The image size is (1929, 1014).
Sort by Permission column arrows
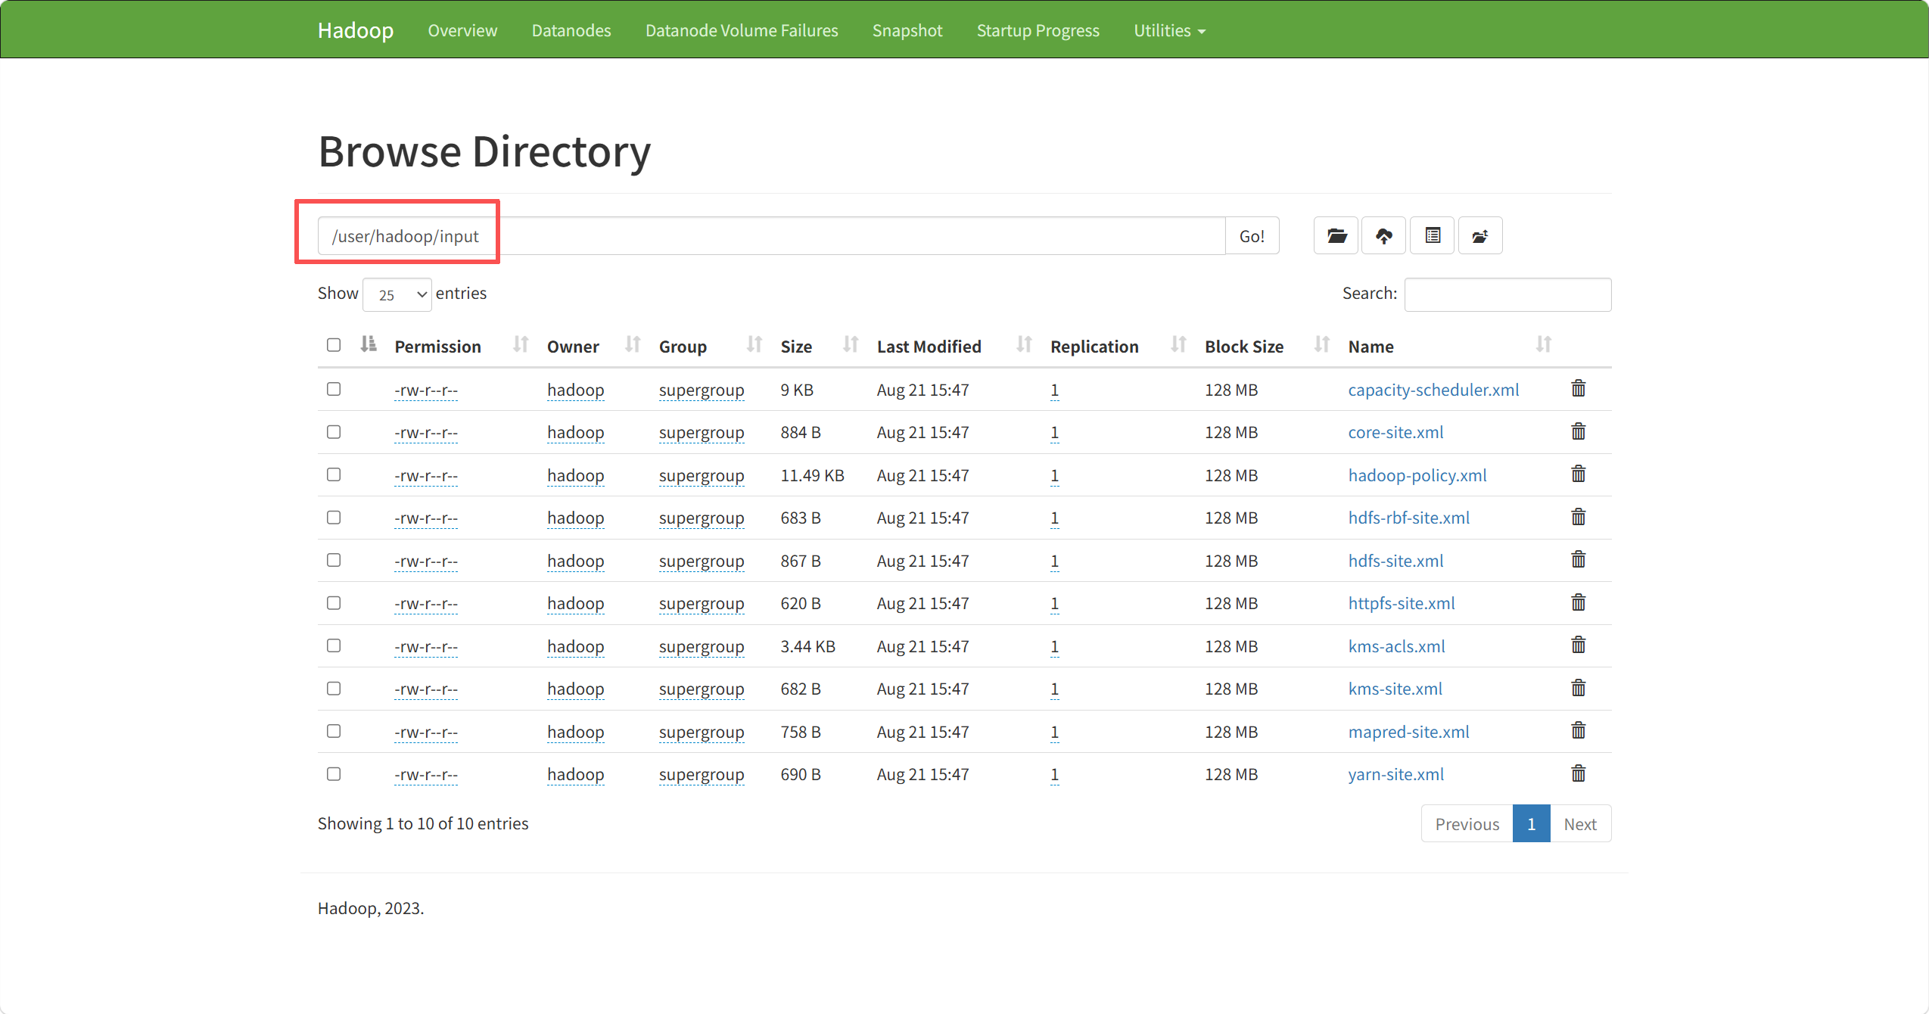[521, 345]
